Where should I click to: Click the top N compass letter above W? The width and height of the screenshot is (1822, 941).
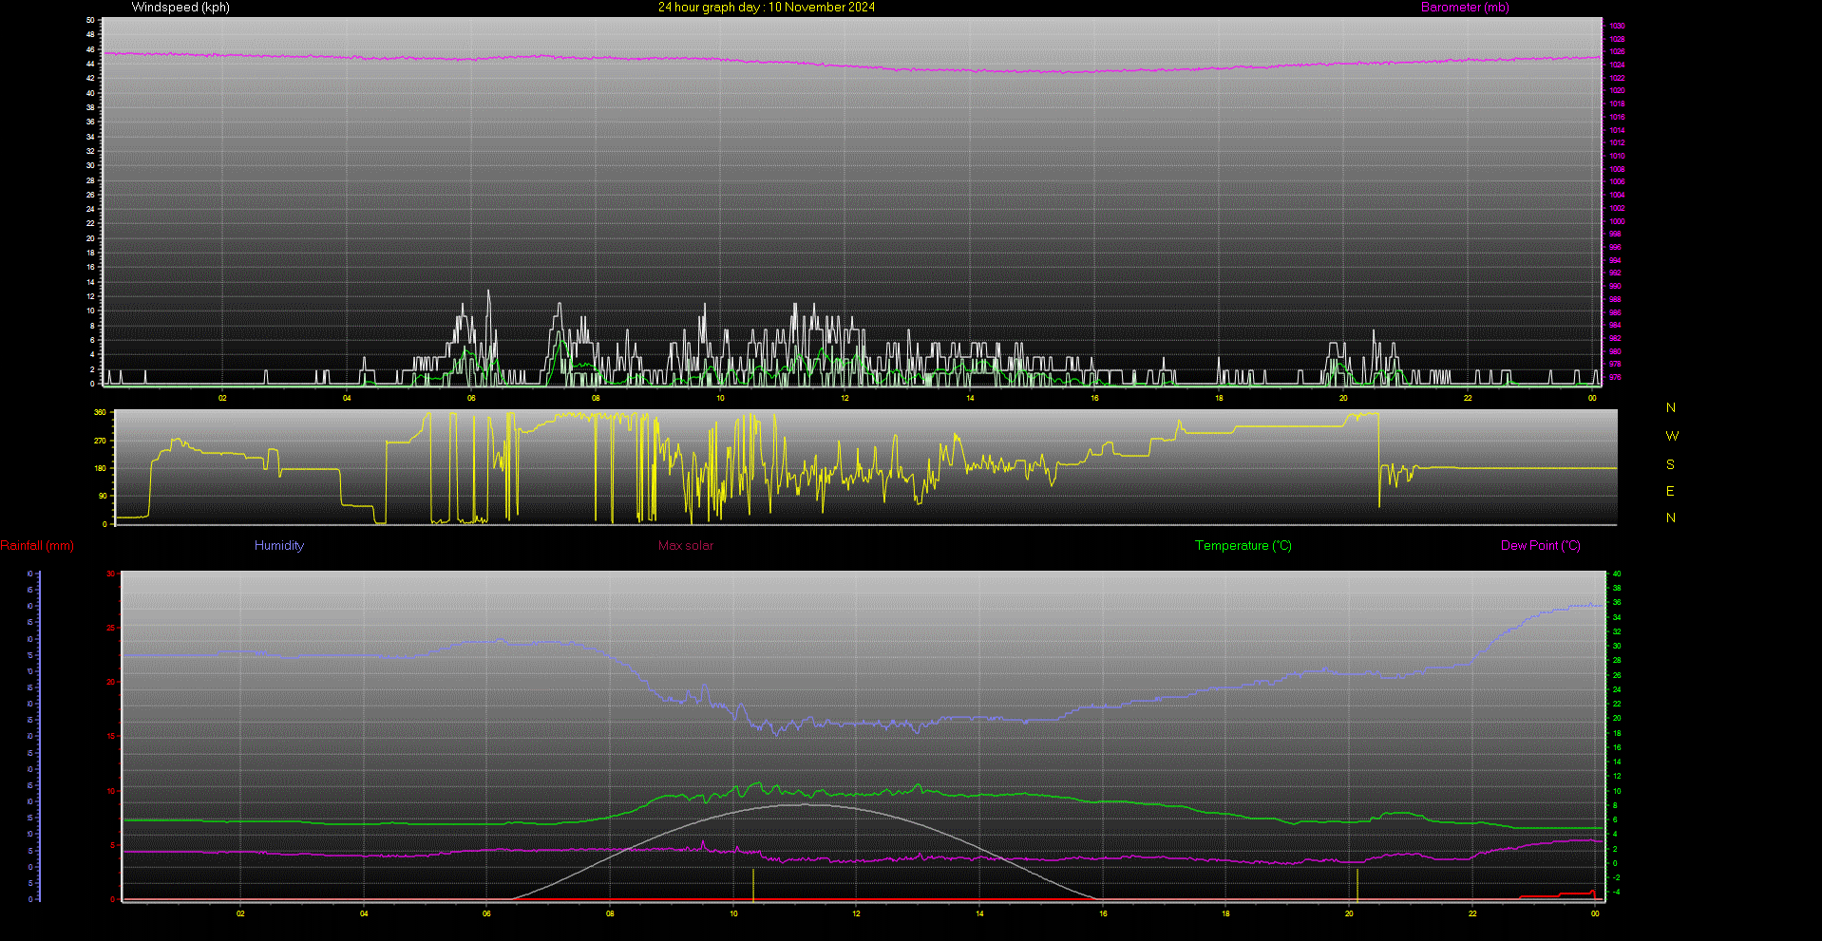[1671, 408]
